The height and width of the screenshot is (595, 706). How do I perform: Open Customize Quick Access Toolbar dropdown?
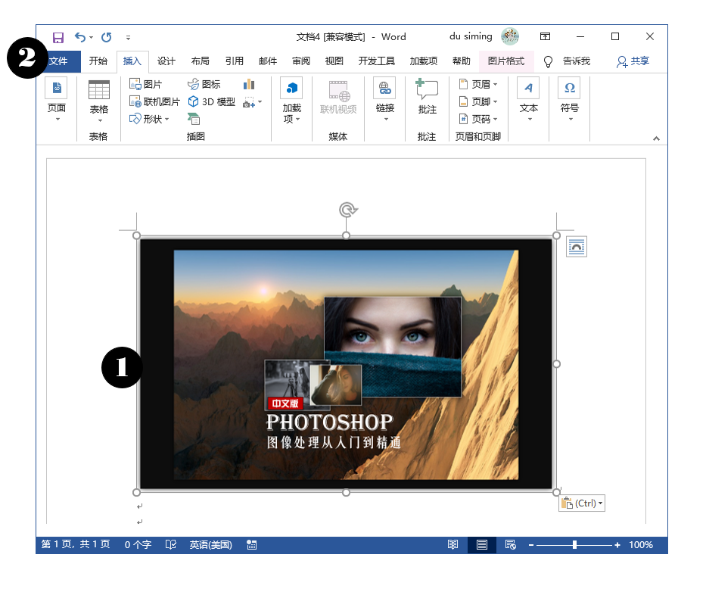(x=129, y=38)
